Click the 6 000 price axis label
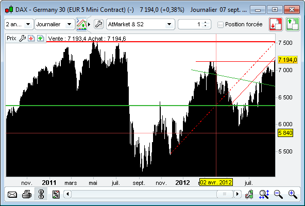 pos(285,124)
